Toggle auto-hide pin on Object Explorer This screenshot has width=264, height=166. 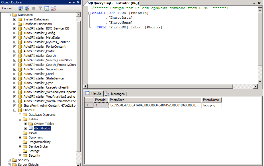pyautogui.click(x=73, y=2)
